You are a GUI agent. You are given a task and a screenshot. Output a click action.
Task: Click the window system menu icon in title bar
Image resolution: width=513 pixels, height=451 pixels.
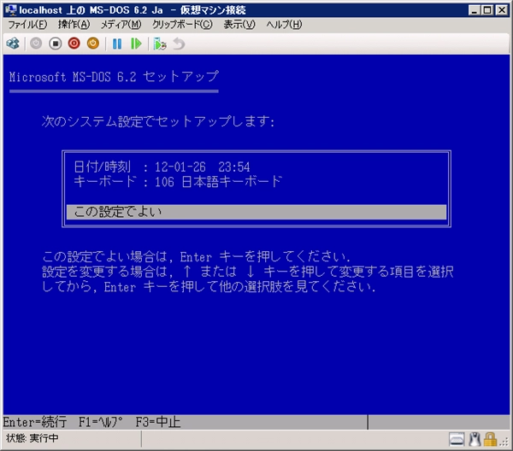click(x=11, y=9)
